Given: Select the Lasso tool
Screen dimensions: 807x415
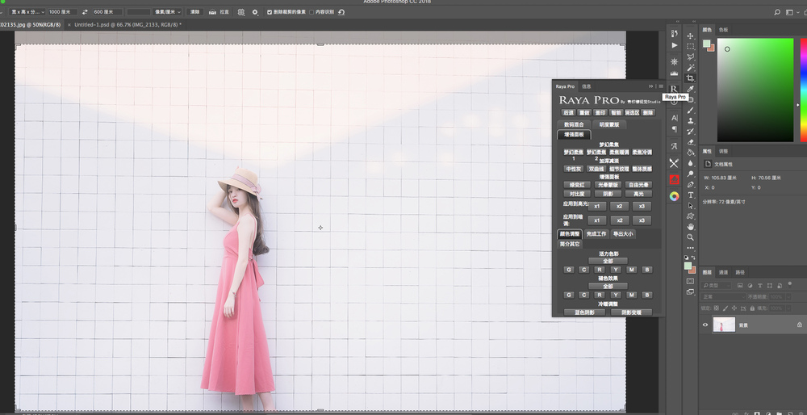Looking at the screenshot, I should pyautogui.click(x=691, y=57).
